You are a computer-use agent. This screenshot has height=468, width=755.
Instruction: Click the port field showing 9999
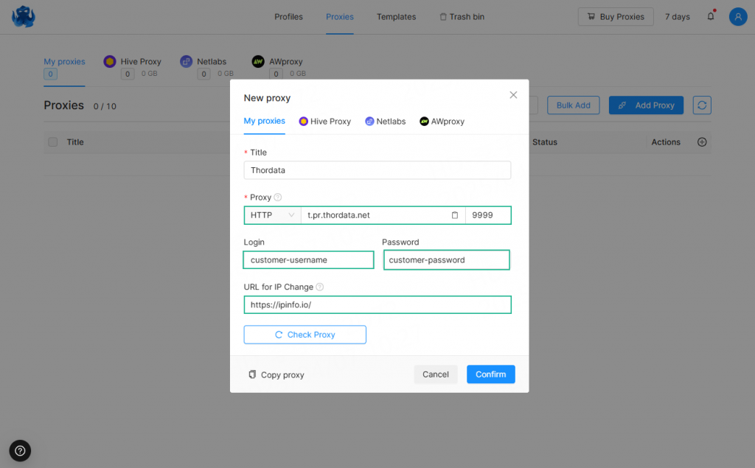pyautogui.click(x=488, y=215)
